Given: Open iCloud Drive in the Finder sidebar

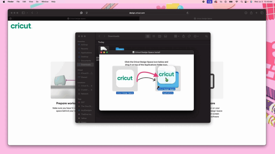Looking at the screenshot, I should [85, 73].
